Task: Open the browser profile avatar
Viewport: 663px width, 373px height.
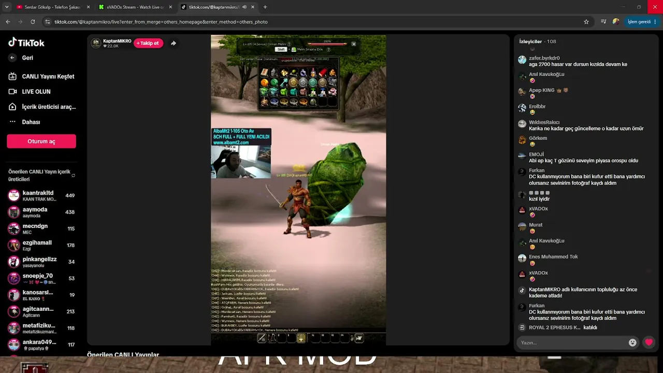Action: click(x=616, y=22)
